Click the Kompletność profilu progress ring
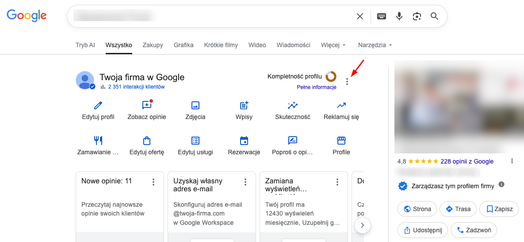Viewport: 524px width, 242px height. tap(331, 76)
